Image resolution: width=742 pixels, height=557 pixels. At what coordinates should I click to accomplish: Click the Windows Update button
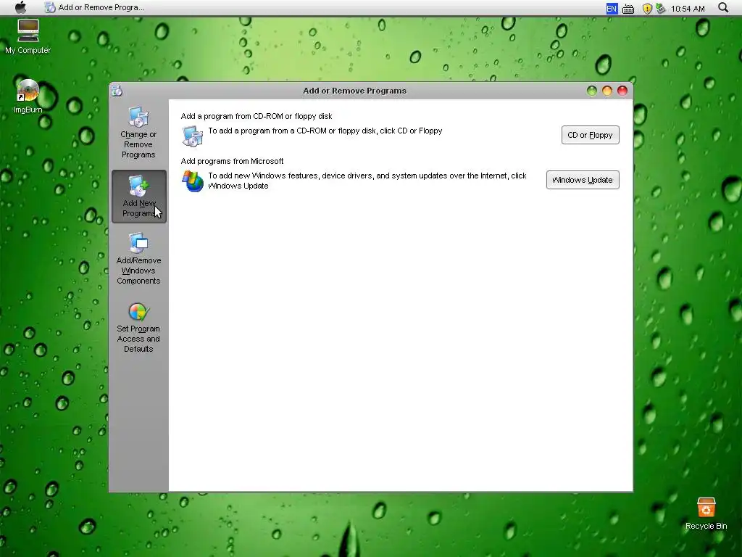pos(583,180)
